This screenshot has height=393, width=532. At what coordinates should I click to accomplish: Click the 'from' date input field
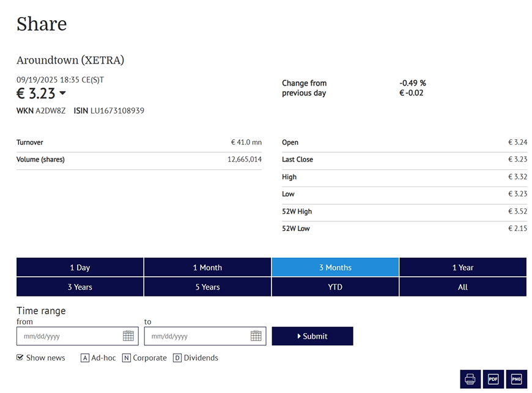[x=67, y=336]
